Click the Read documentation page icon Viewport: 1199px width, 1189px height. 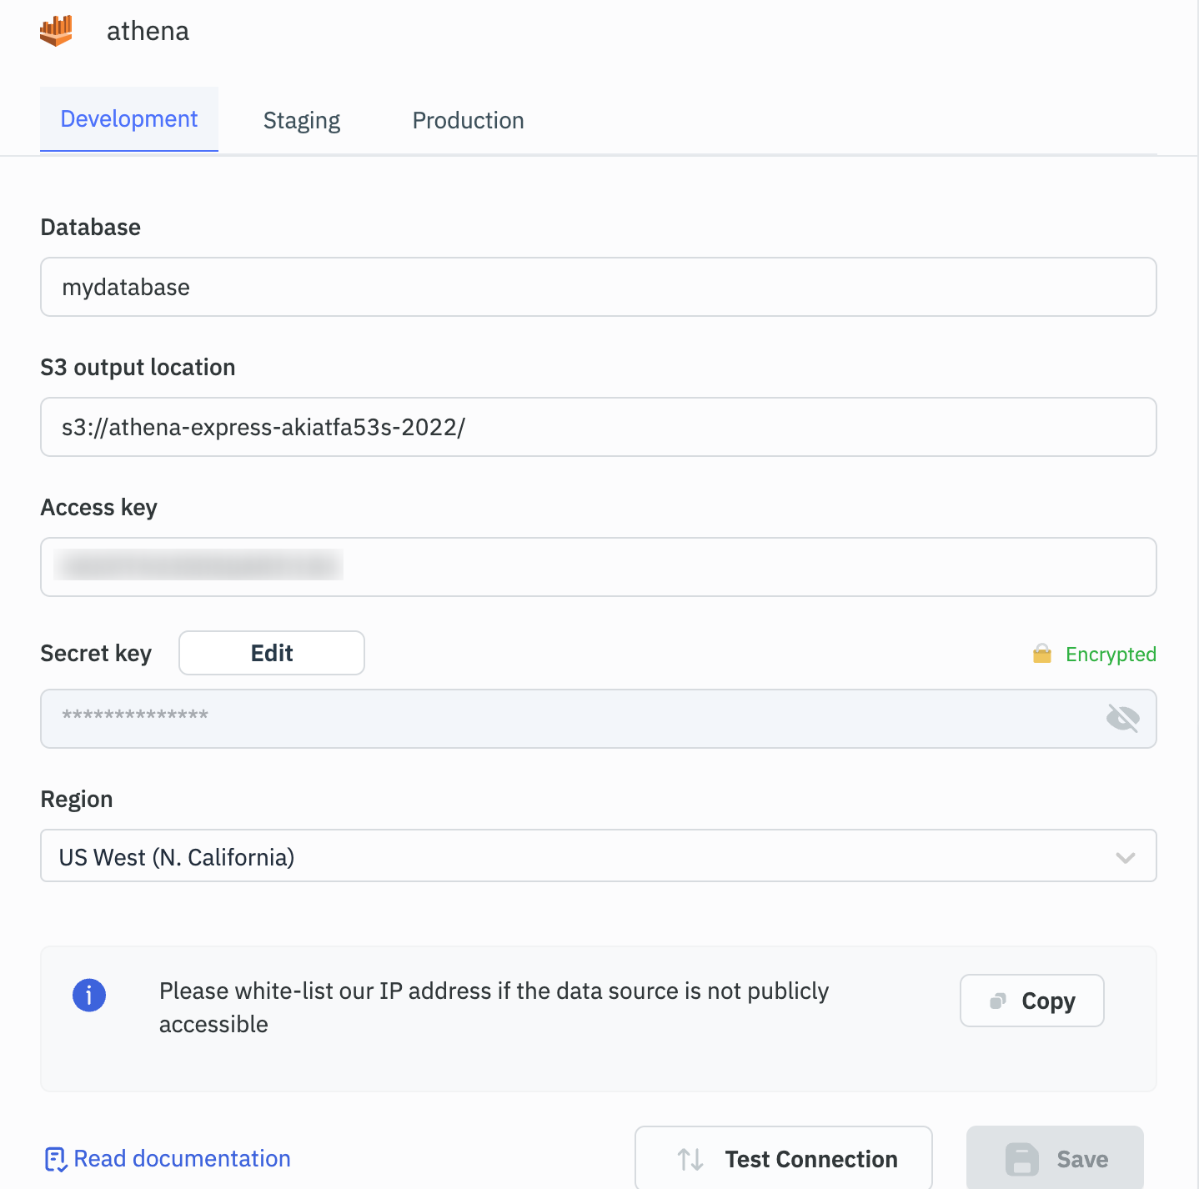pos(55,1159)
